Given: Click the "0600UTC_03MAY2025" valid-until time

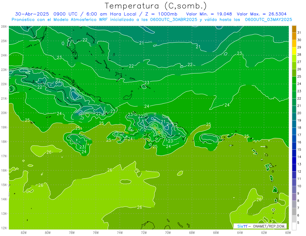Looking at the screenshot, I should coord(269,20).
